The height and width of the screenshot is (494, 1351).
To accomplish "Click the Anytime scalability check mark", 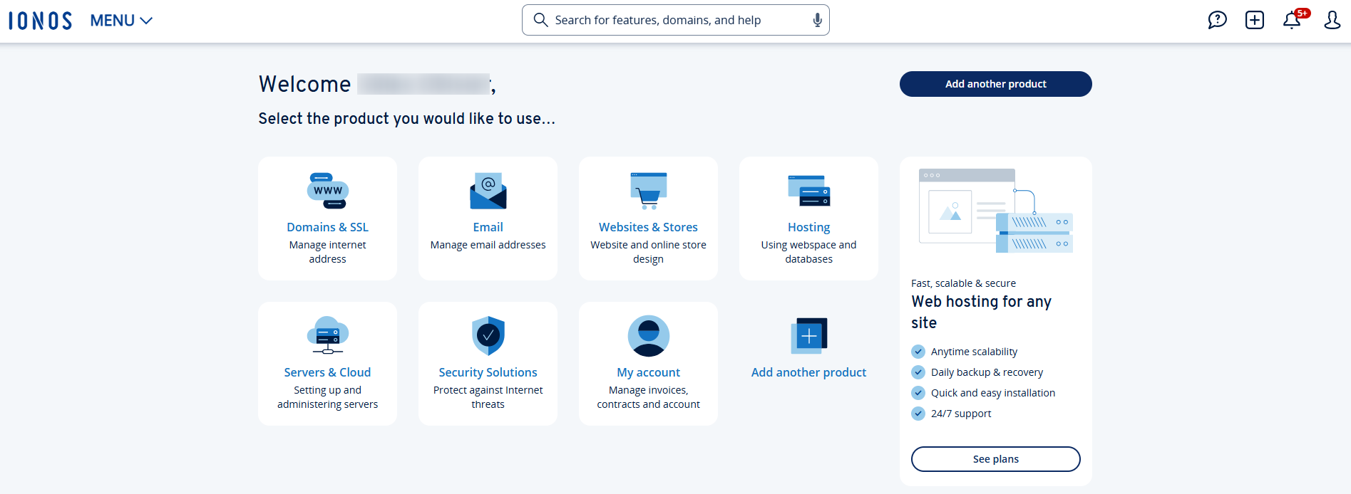I will click(918, 352).
